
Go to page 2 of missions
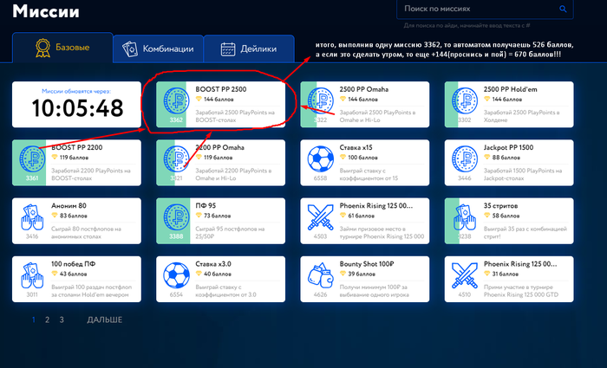(47, 320)
